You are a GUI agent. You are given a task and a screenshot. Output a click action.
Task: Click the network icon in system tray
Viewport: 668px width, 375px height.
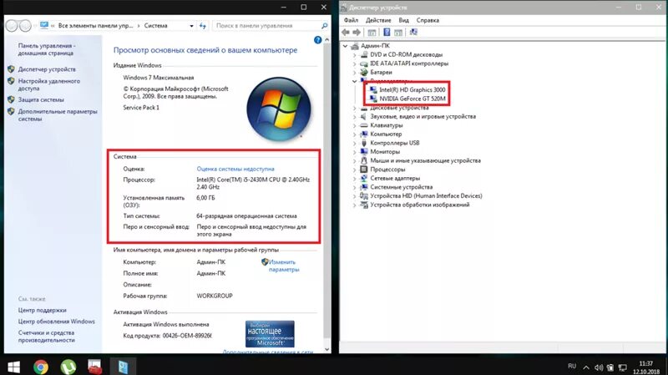(622, 367)
